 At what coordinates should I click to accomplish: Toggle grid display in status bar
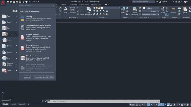pyautogui.click(x=137, y=105)
